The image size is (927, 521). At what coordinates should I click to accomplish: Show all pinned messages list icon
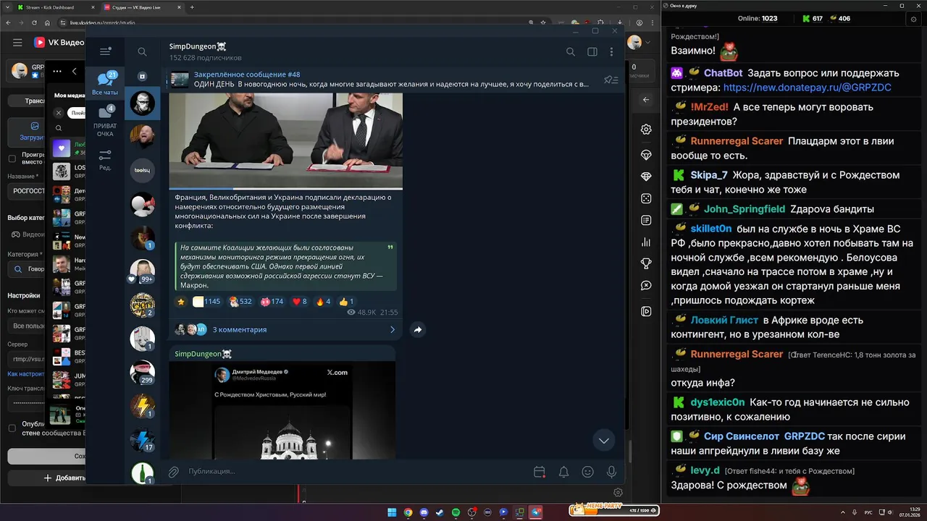[611, 80]
